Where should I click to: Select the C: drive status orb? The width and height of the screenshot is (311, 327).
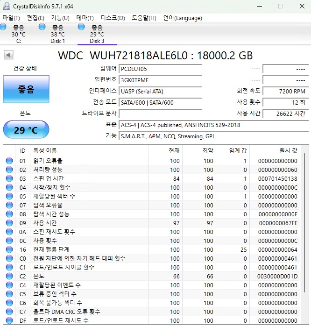[3, 27]
